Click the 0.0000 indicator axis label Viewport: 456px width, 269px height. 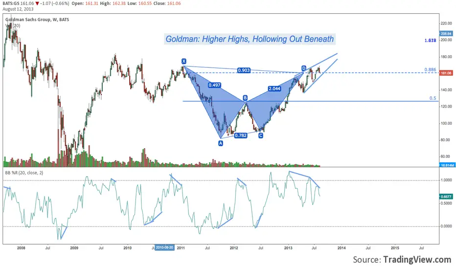pos(446,226)
